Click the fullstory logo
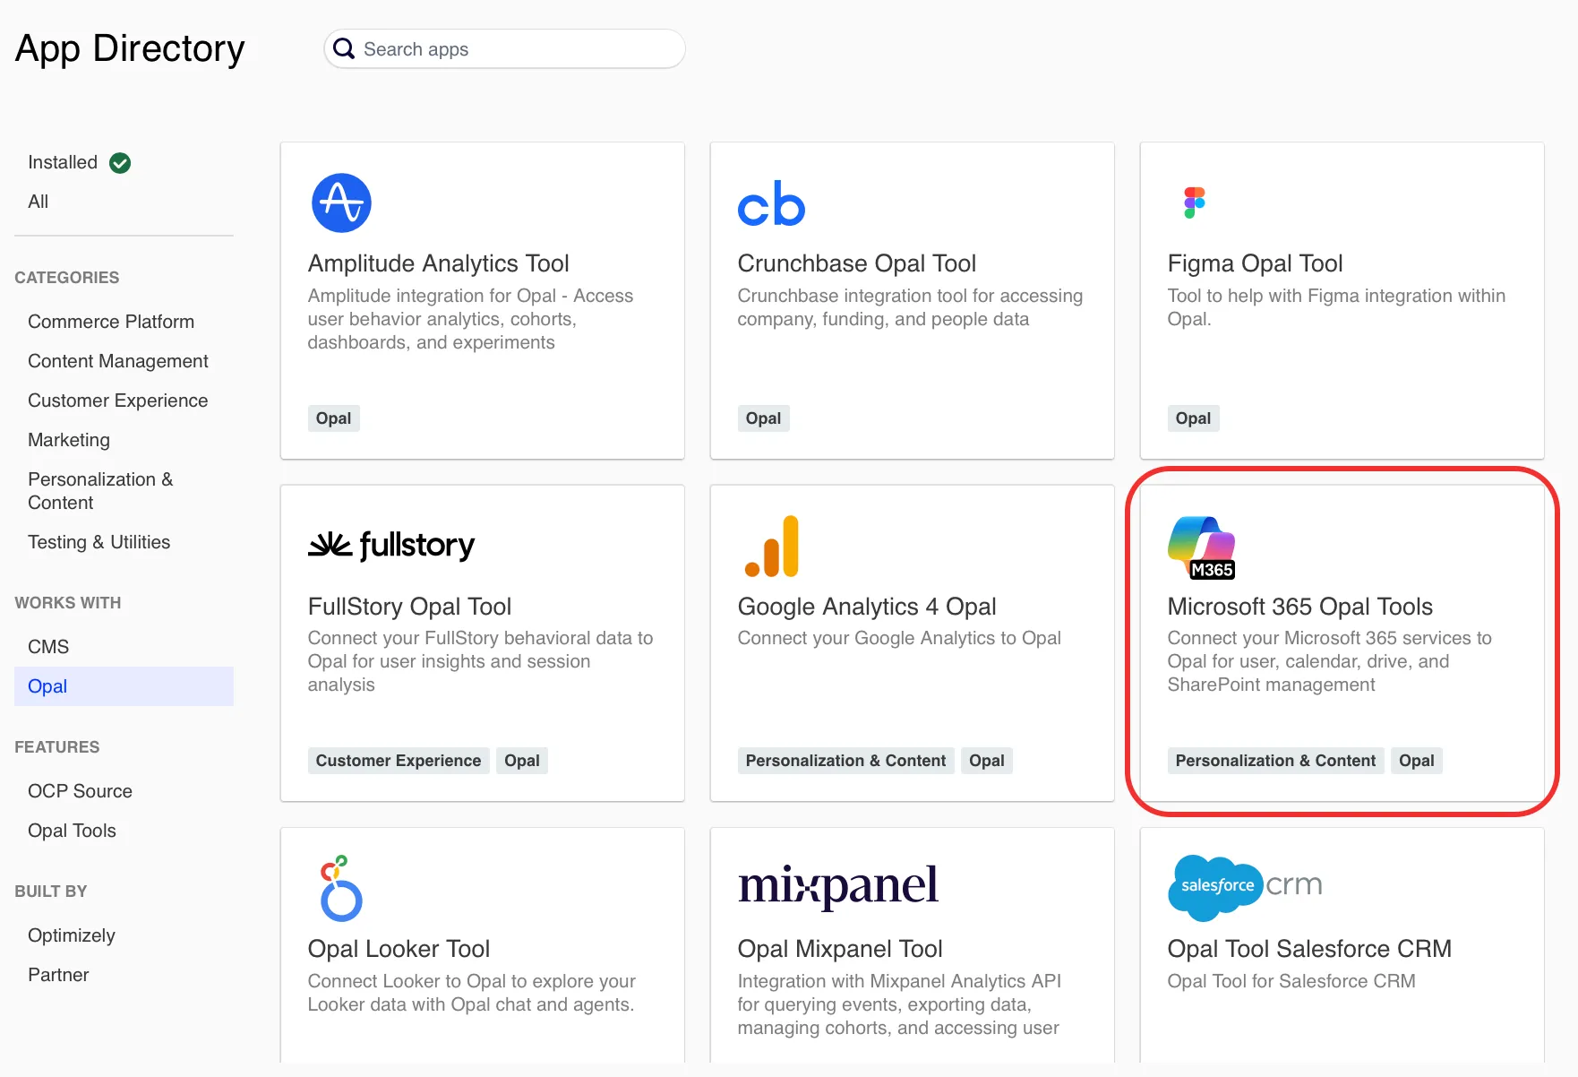The image size is (1578, 1077). pyautogui.click(x=391, y=545)
